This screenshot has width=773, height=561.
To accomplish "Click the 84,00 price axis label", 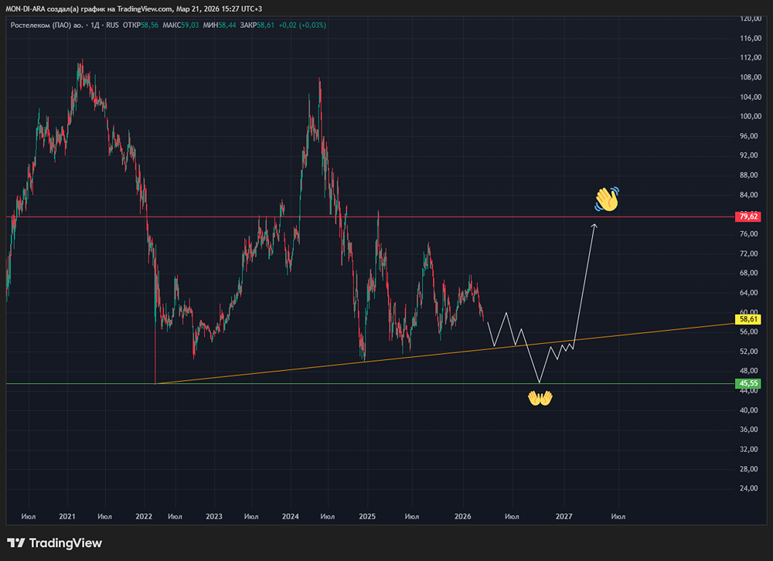I will point(751,195).
